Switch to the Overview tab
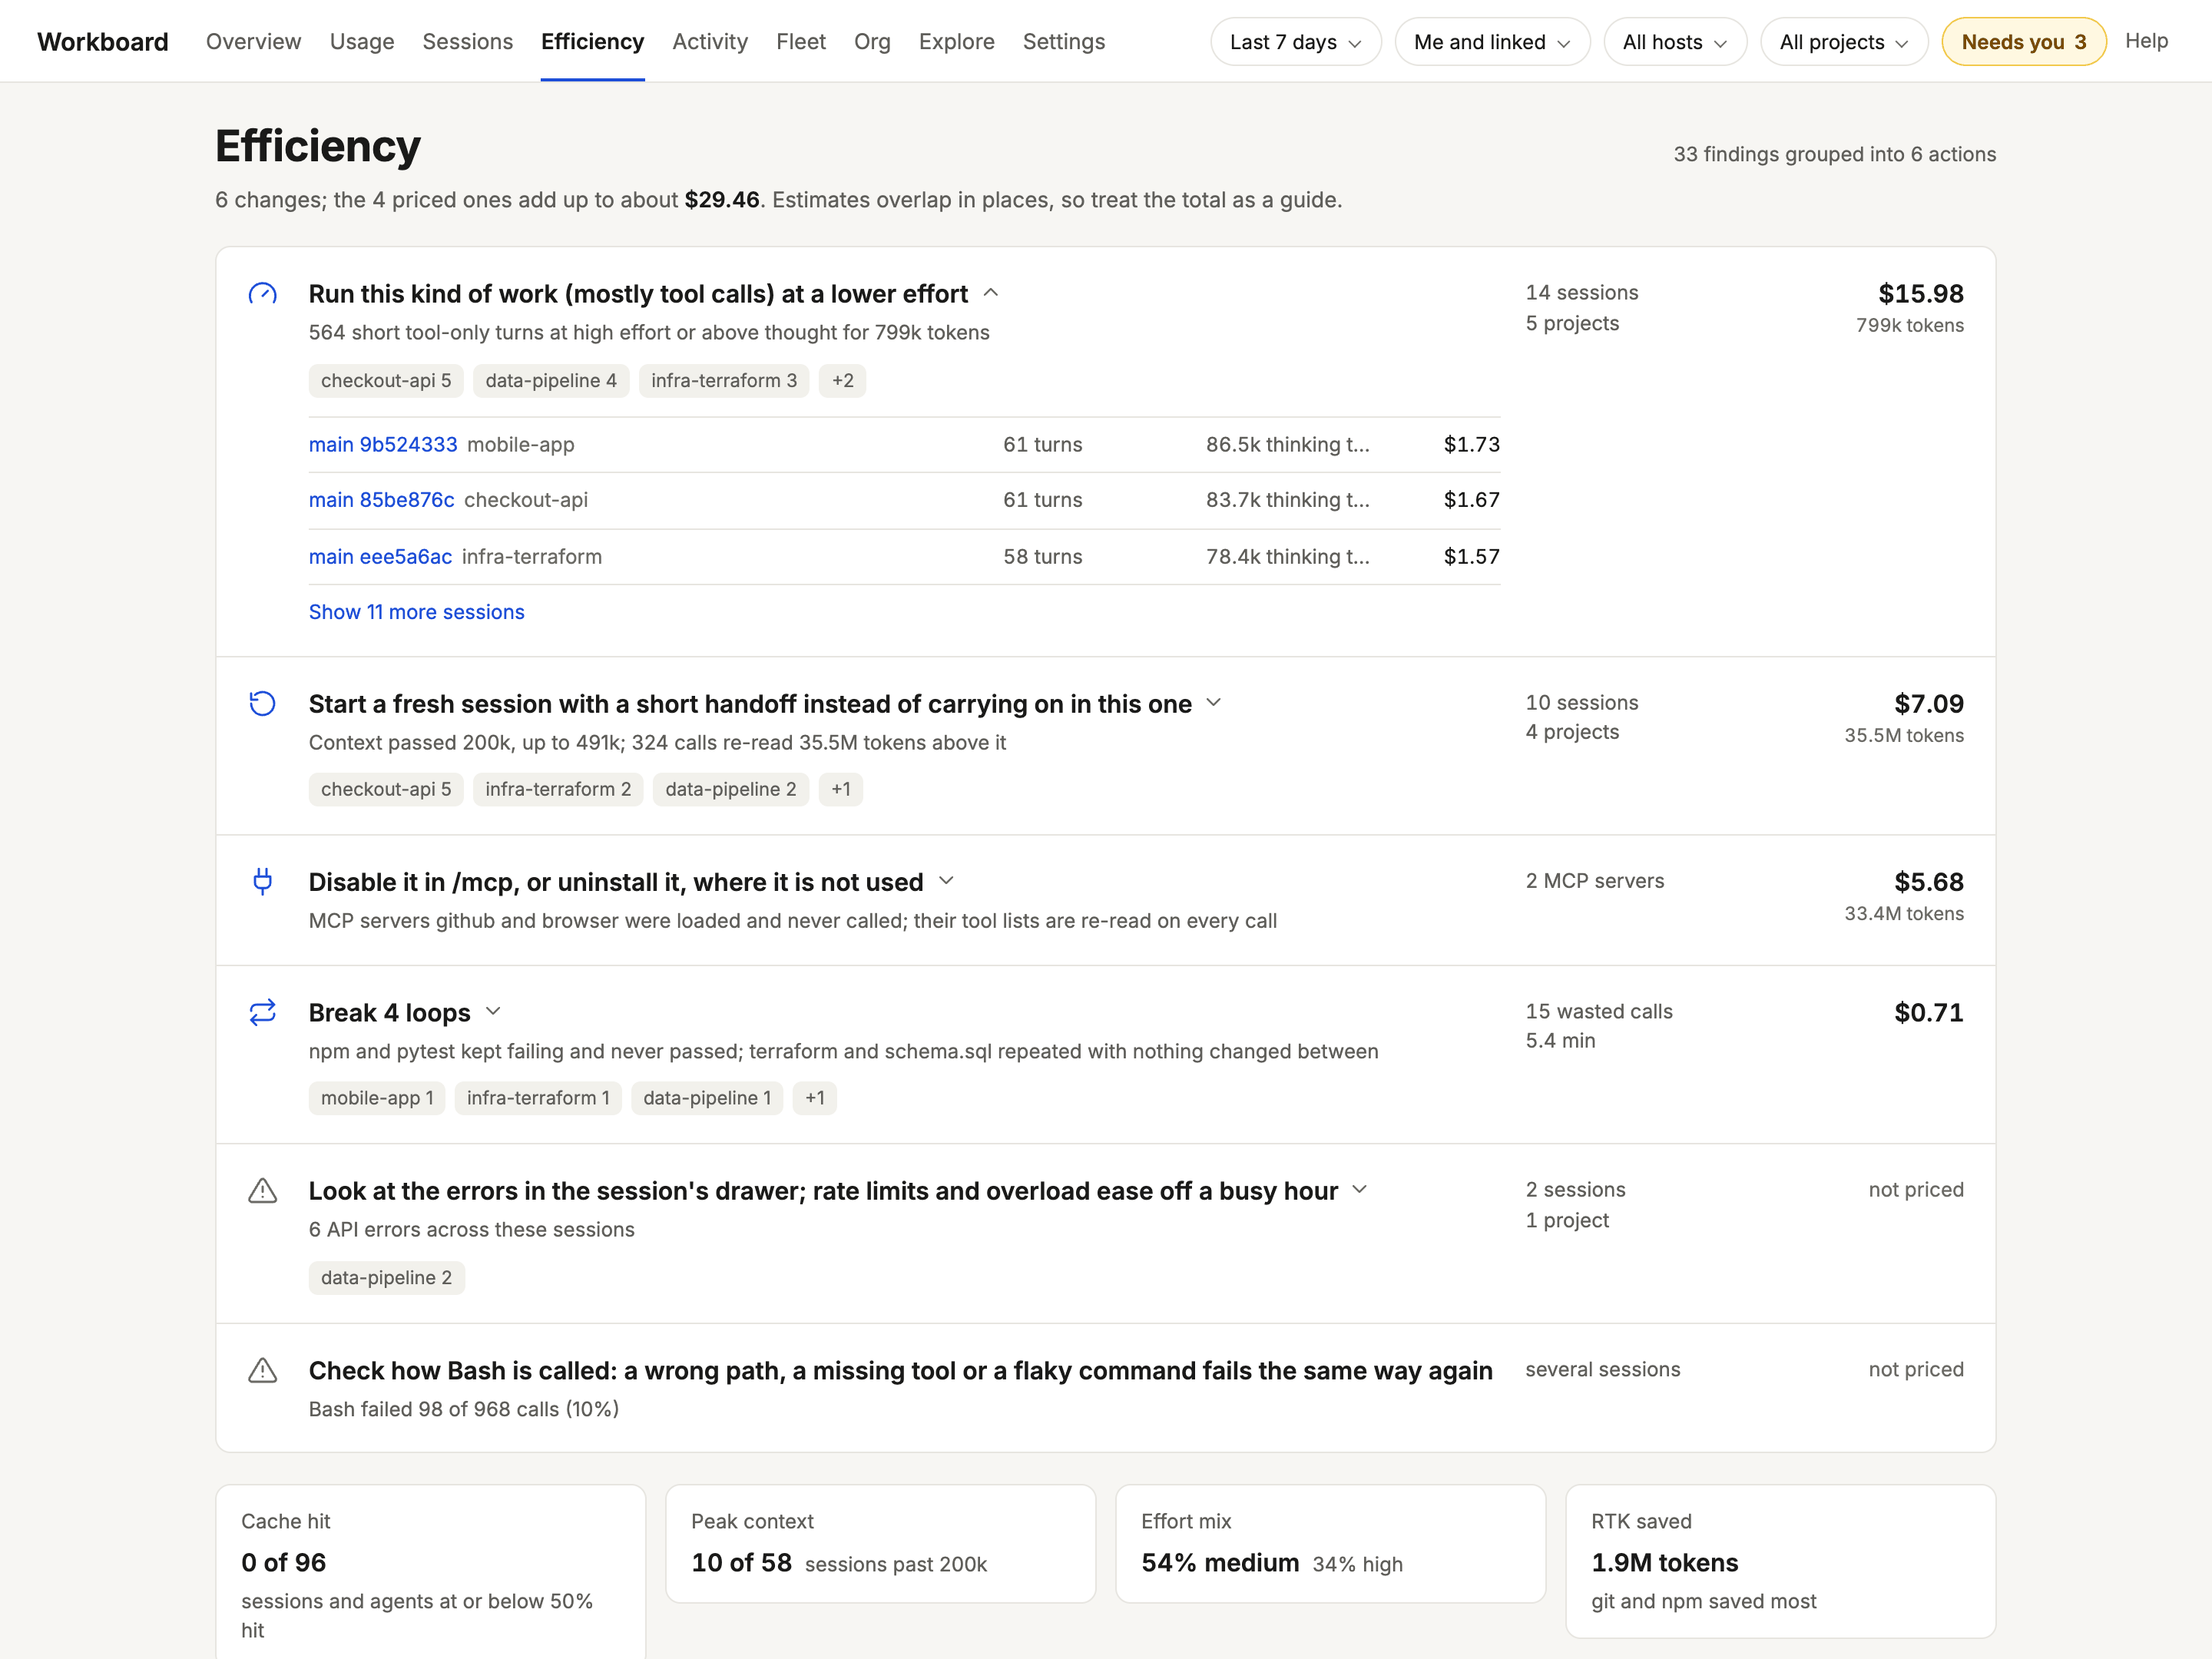 pyautogui.click(x=253, y=42)
